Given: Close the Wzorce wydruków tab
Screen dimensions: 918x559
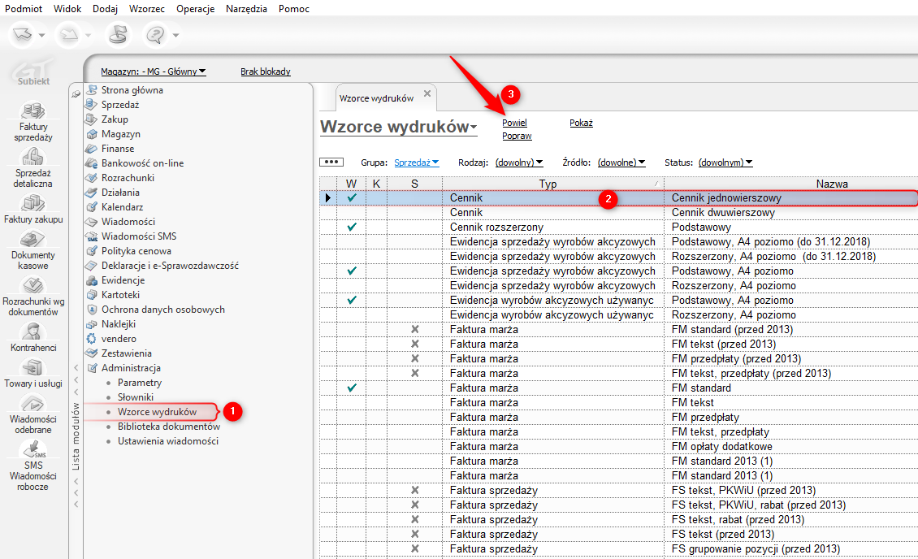Looking at the screenshot, I should [x=427, y=93].
